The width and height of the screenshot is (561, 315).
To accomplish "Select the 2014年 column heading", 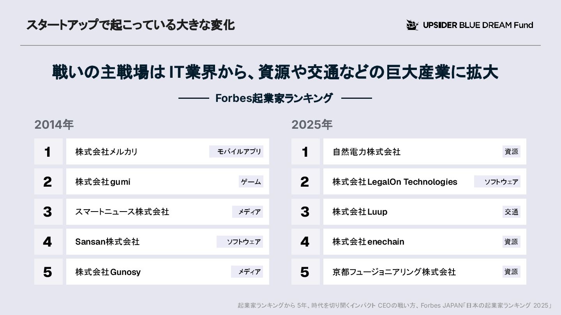I will (x=54, y=125).
